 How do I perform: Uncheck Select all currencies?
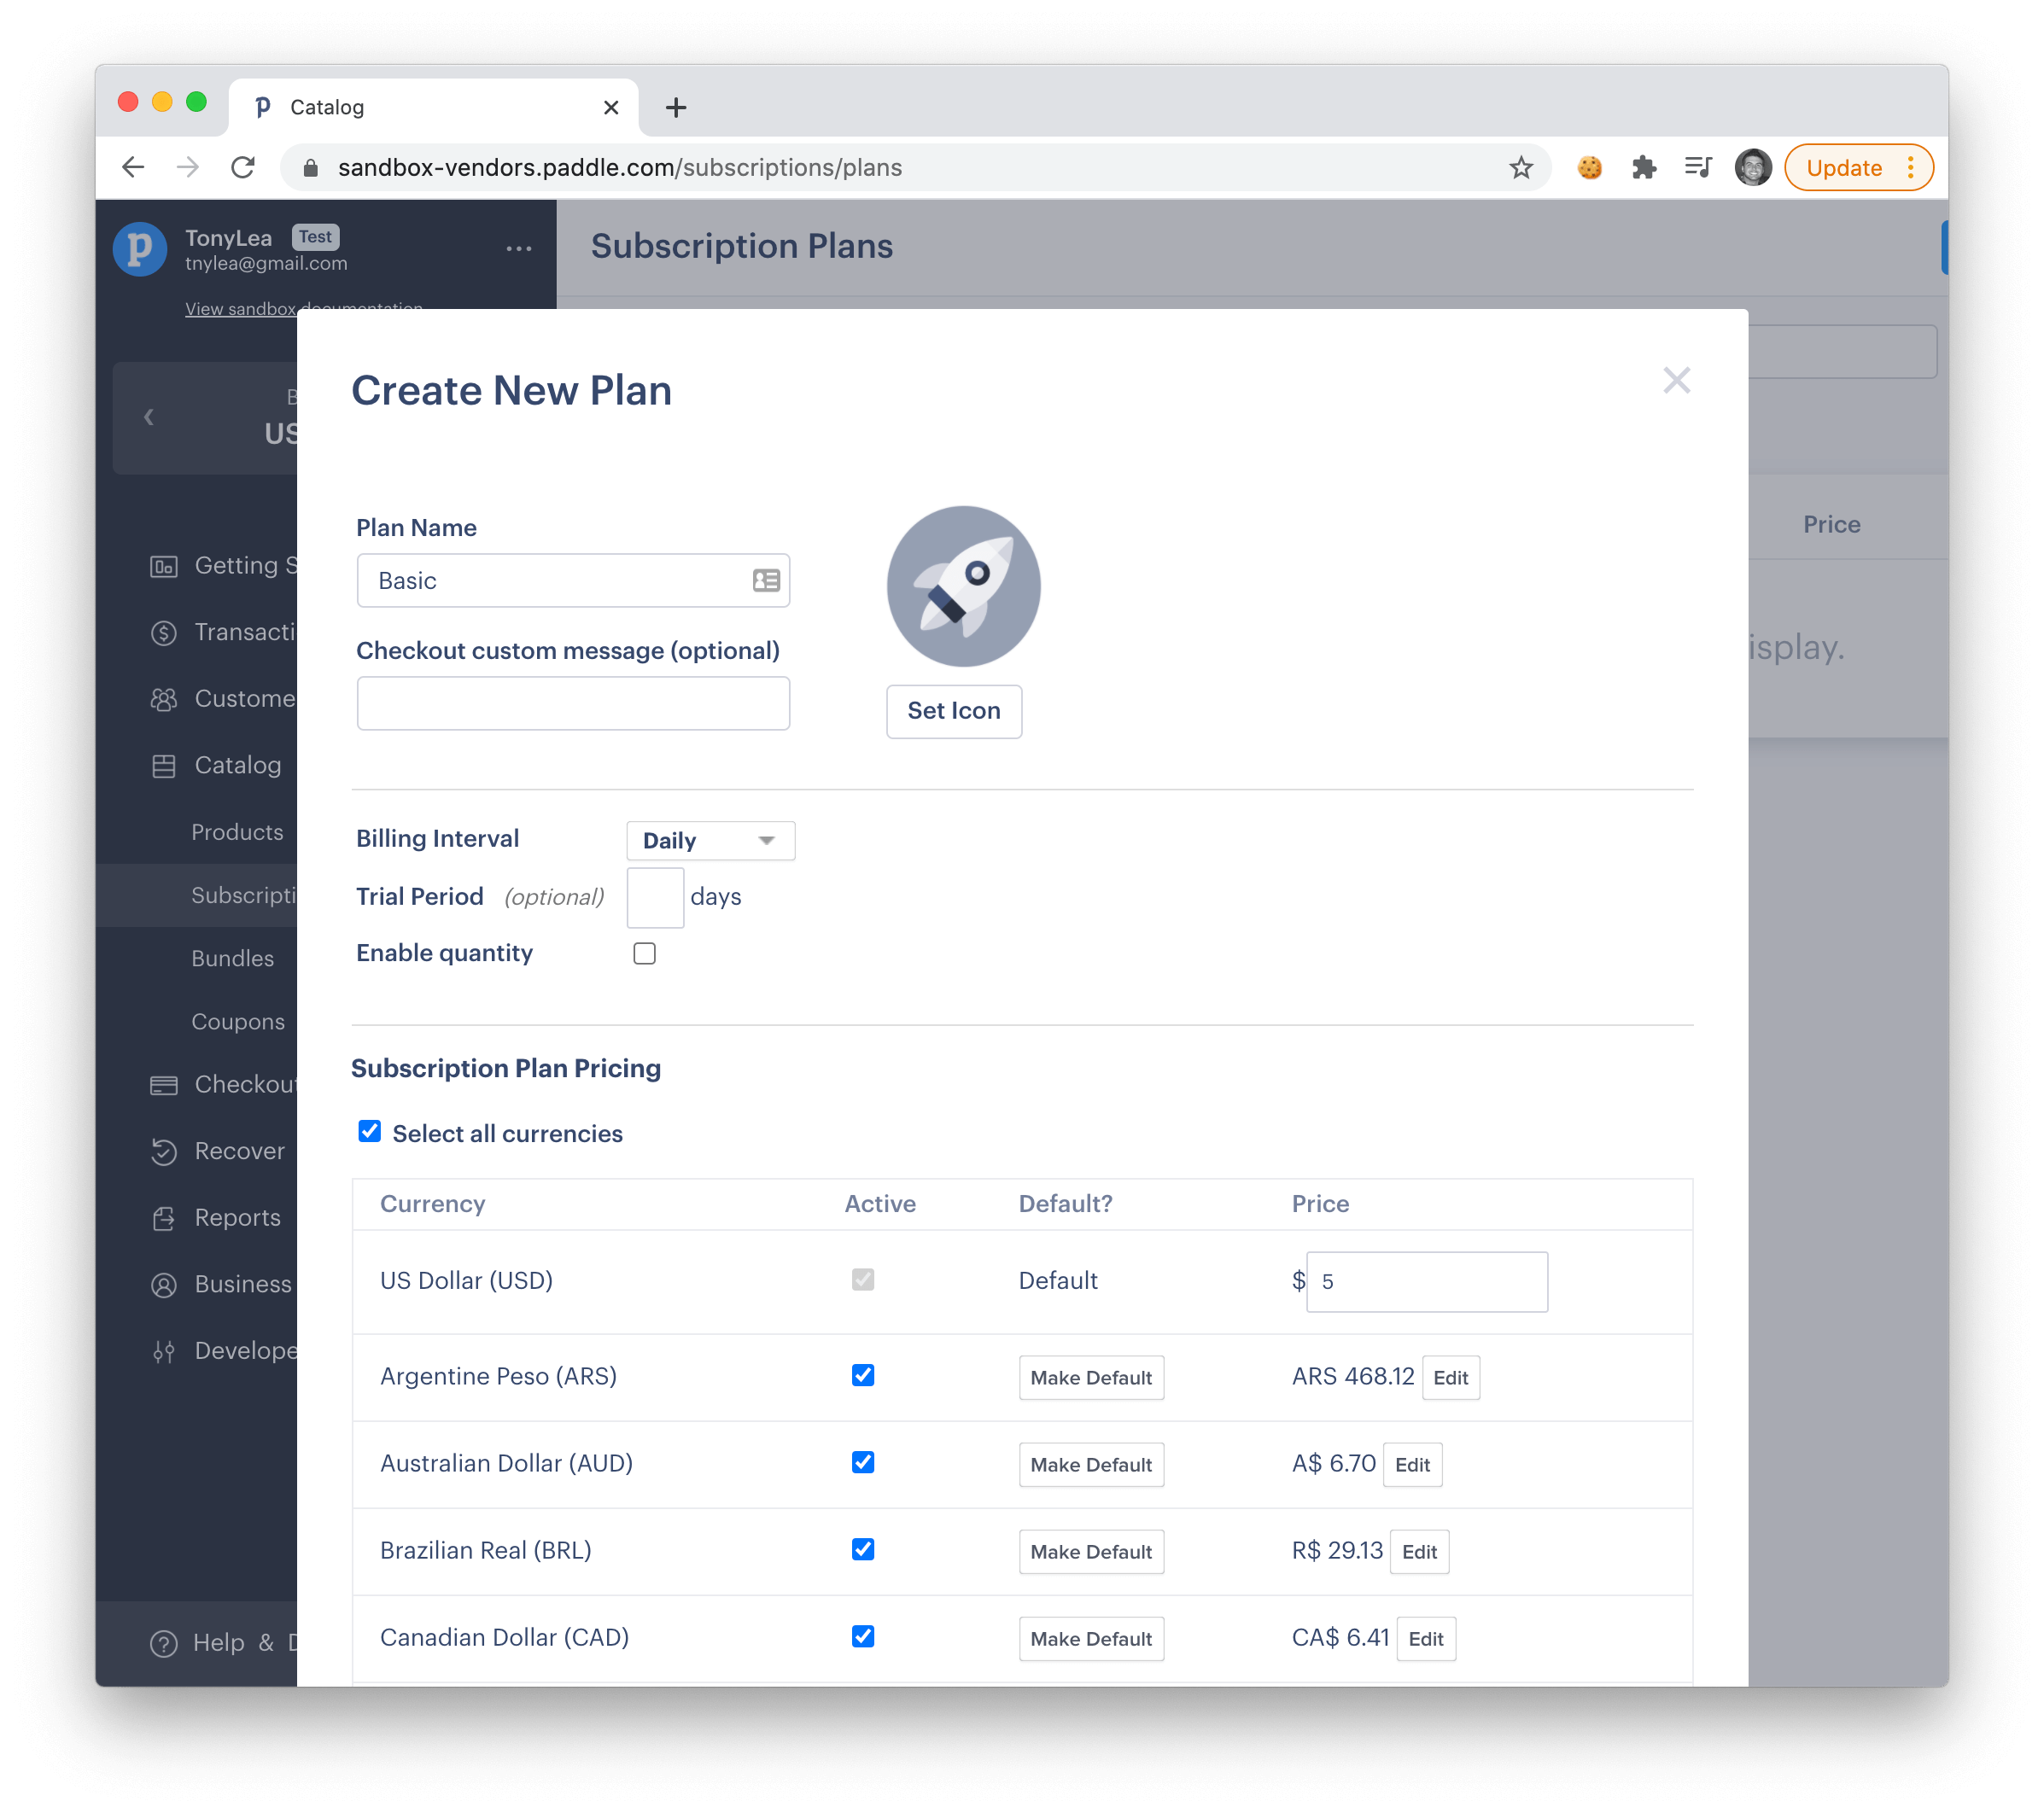tap(370, 1131)
